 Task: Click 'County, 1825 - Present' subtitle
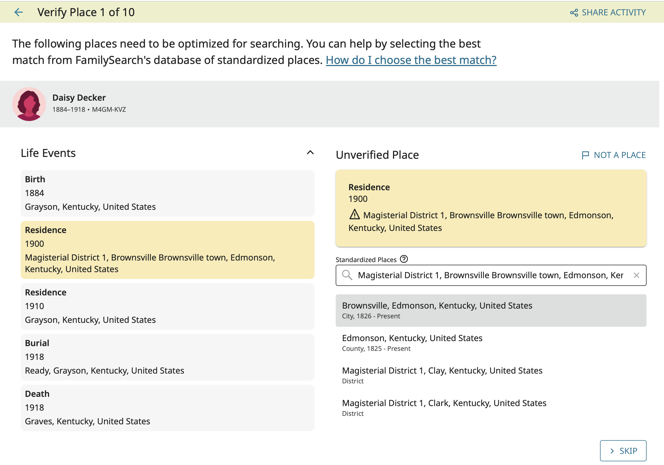tap(376, 348)
